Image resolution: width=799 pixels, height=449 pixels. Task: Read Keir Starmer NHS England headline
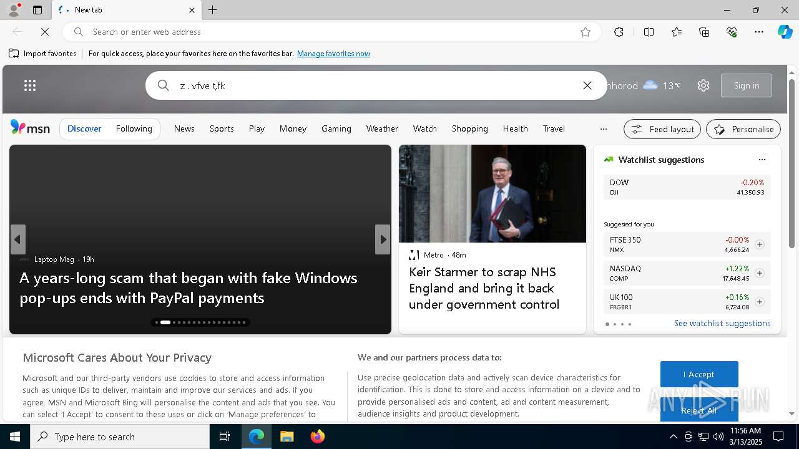pyautogui.click(x=484, y=288)
